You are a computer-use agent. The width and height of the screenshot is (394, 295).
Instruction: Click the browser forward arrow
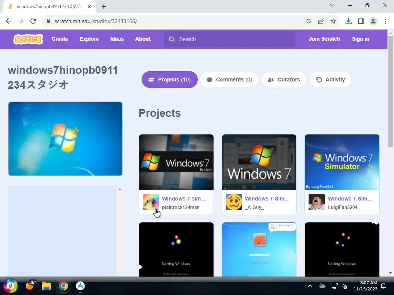coord(21,21)
